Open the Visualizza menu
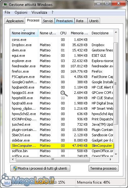 tap(39, 12)
